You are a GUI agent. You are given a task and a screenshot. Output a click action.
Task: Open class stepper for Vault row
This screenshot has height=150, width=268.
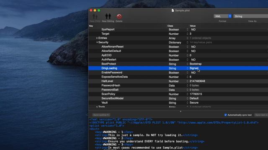pyautogui.click(x=187, y=103)
